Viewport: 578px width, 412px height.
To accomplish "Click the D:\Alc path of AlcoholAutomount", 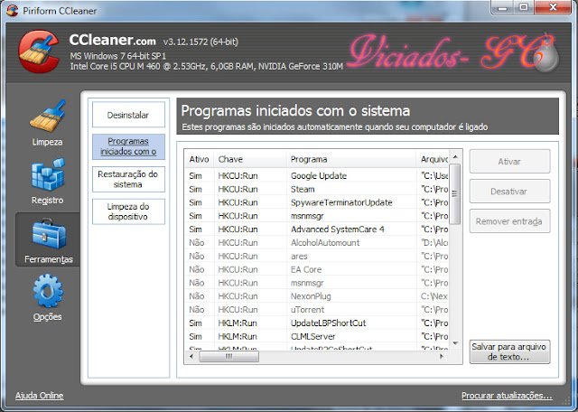I will [434, 243].
